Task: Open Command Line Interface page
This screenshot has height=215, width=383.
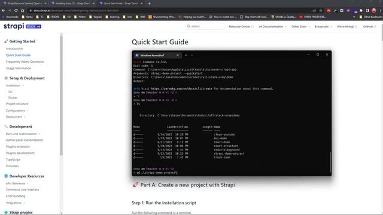Action: 22,190
